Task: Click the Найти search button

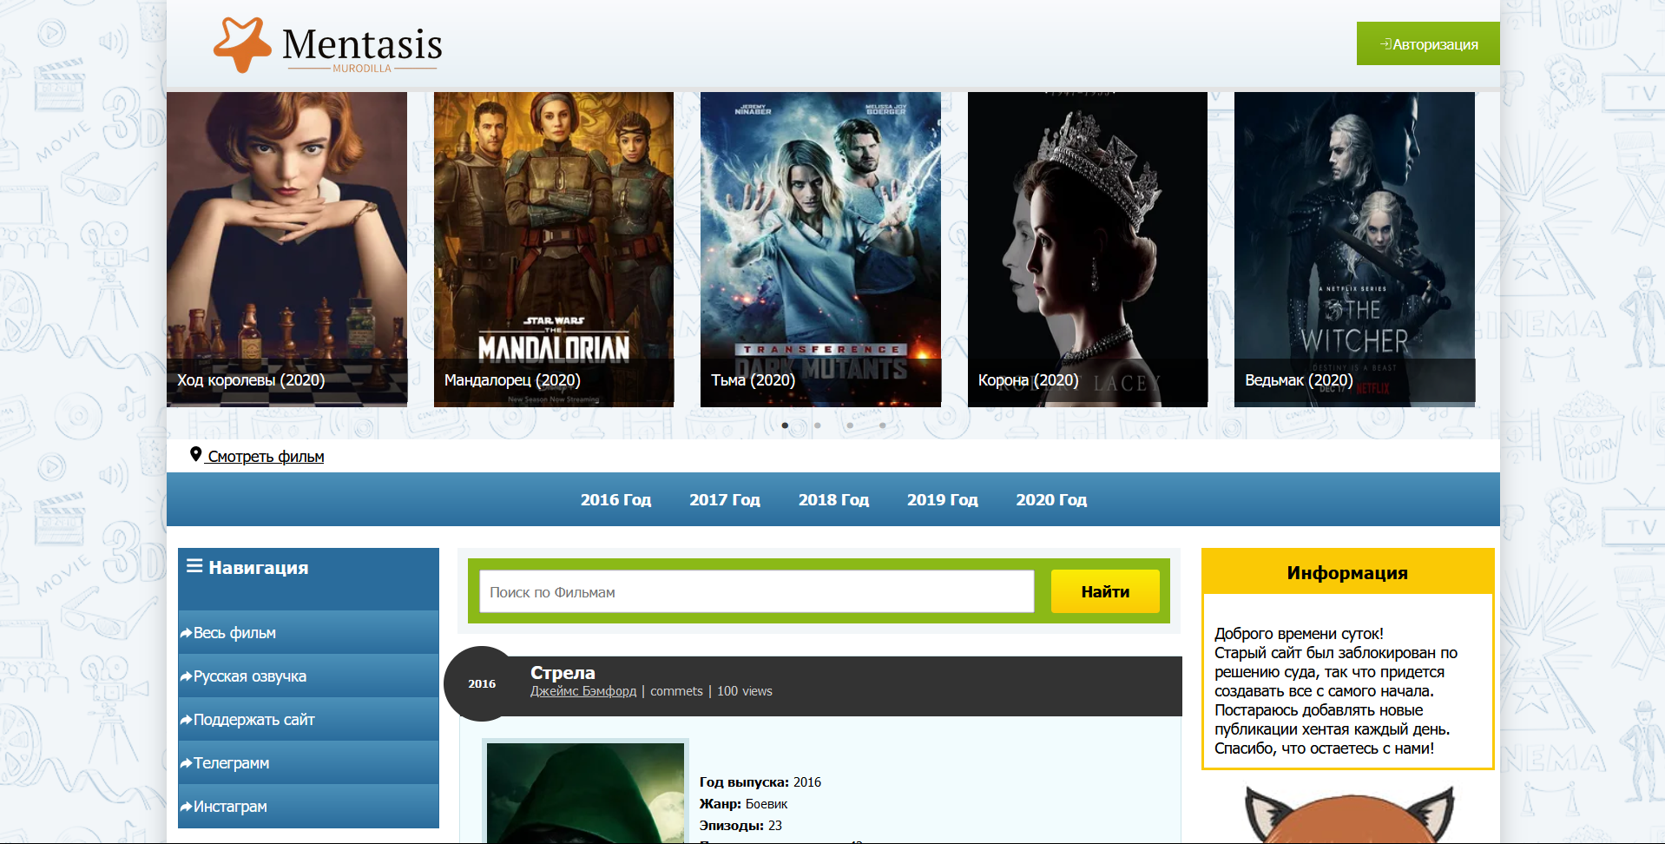Action: (x=1105, y=591)
